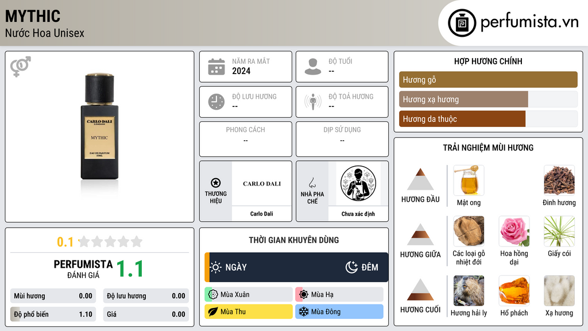
Task: Click the Hương đầu pyramid icon
Action: pos(420,179)
